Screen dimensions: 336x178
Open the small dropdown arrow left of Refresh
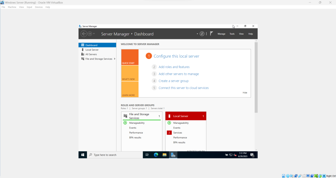[197, 34]
